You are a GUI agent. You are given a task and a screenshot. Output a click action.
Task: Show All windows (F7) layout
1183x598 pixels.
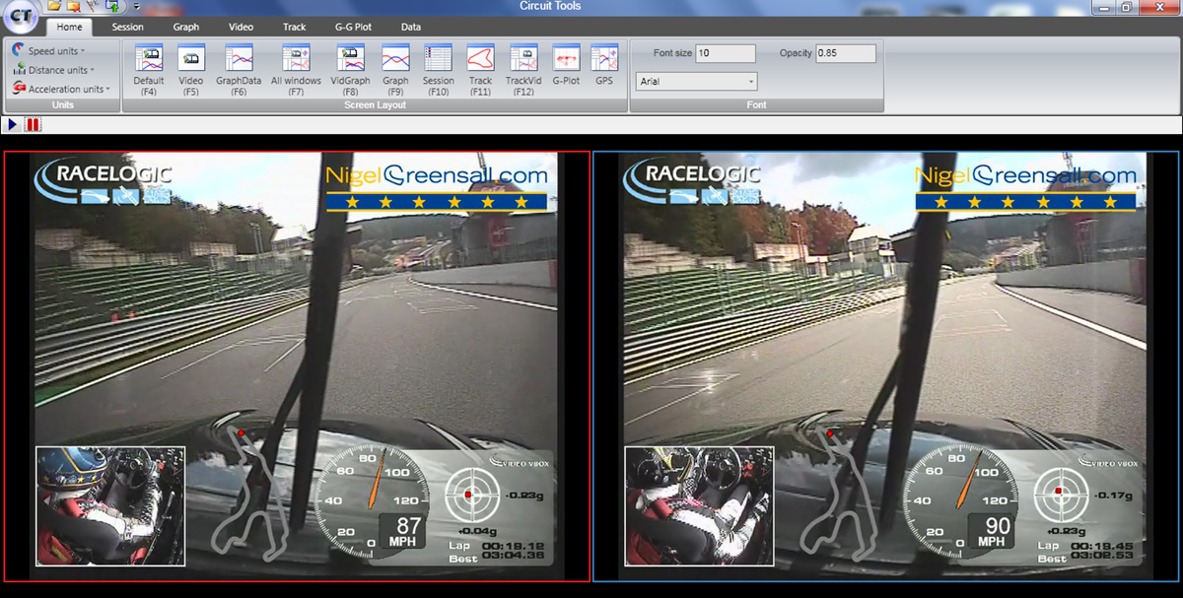(x=296, y=59)
